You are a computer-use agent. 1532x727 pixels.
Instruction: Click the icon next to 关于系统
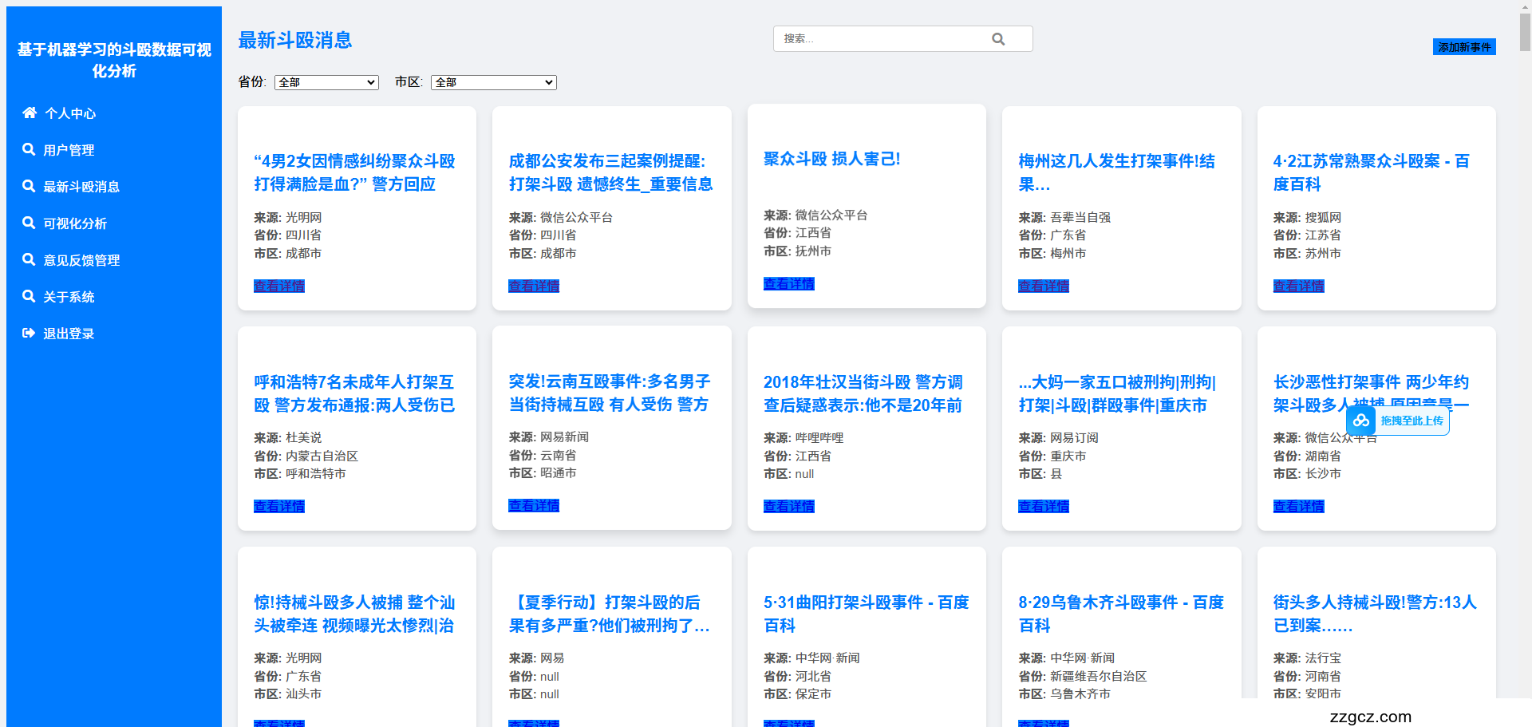[x=29, y=296]
